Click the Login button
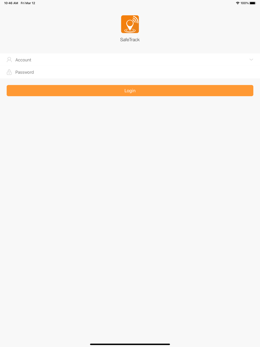 (130, 91)
